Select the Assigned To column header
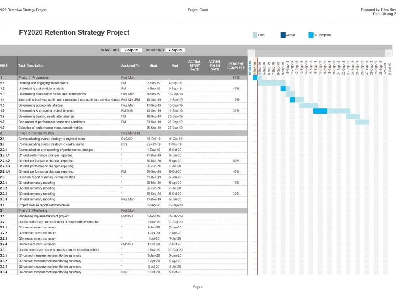The width and height of the screenshot is (396, 297). click(130, 66)
